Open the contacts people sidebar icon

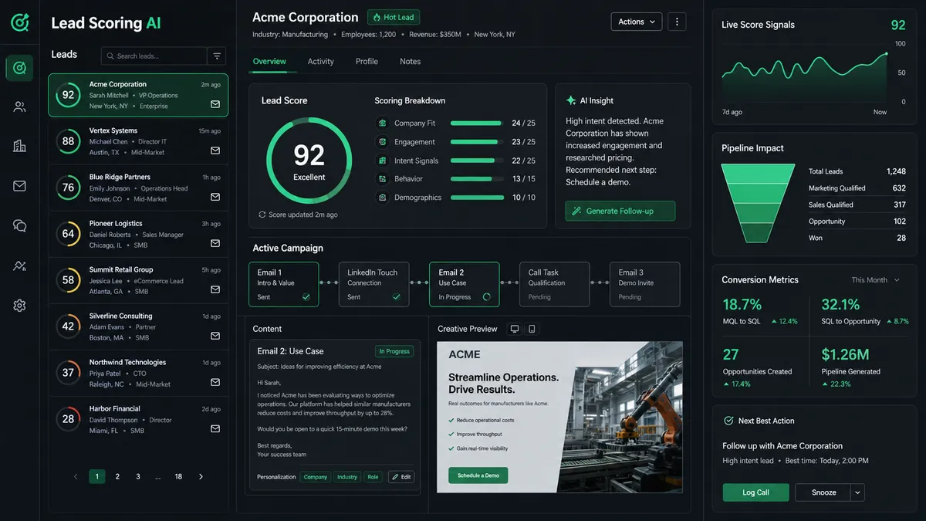pyautogui.click(x=19, y=107)
